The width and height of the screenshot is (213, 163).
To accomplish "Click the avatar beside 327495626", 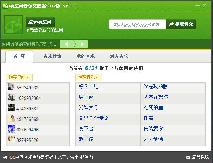I will 11,140.
